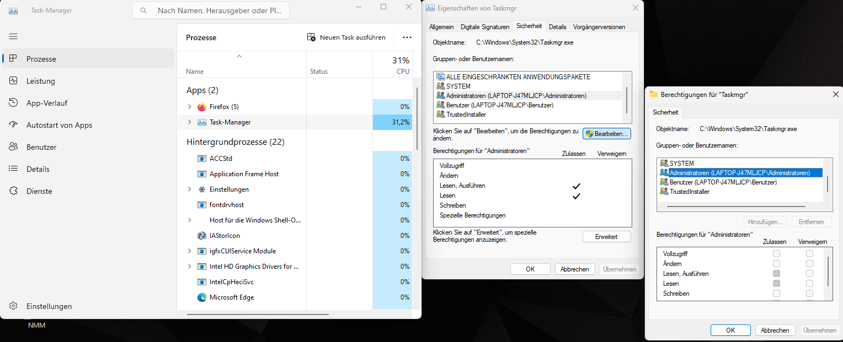Open the three-dot more options menu
The image size is (843, 342).
(x=407, y=37)
